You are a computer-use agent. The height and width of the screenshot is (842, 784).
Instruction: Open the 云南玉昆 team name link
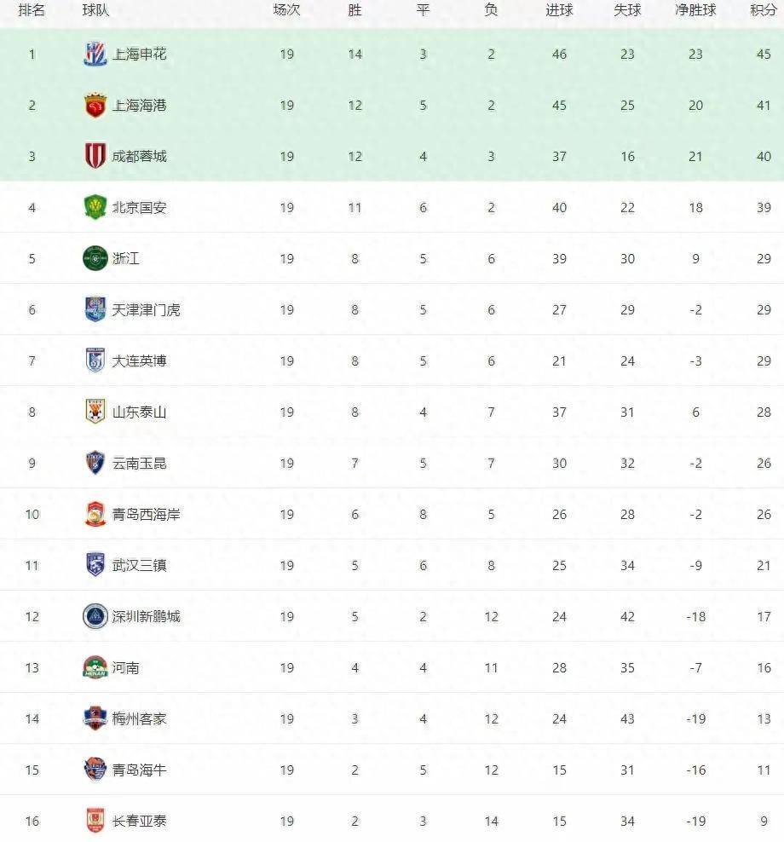click(139, 464)
